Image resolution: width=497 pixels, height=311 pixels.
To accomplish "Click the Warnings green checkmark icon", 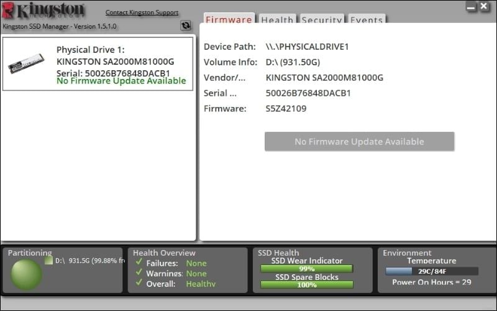I will point(139,272).
